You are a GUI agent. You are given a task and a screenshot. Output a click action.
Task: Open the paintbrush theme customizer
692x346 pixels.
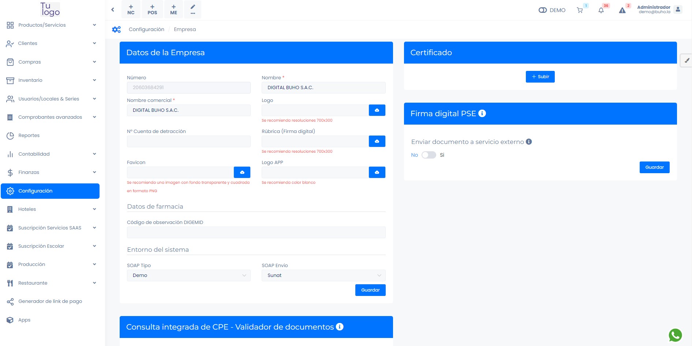(687, 60)
